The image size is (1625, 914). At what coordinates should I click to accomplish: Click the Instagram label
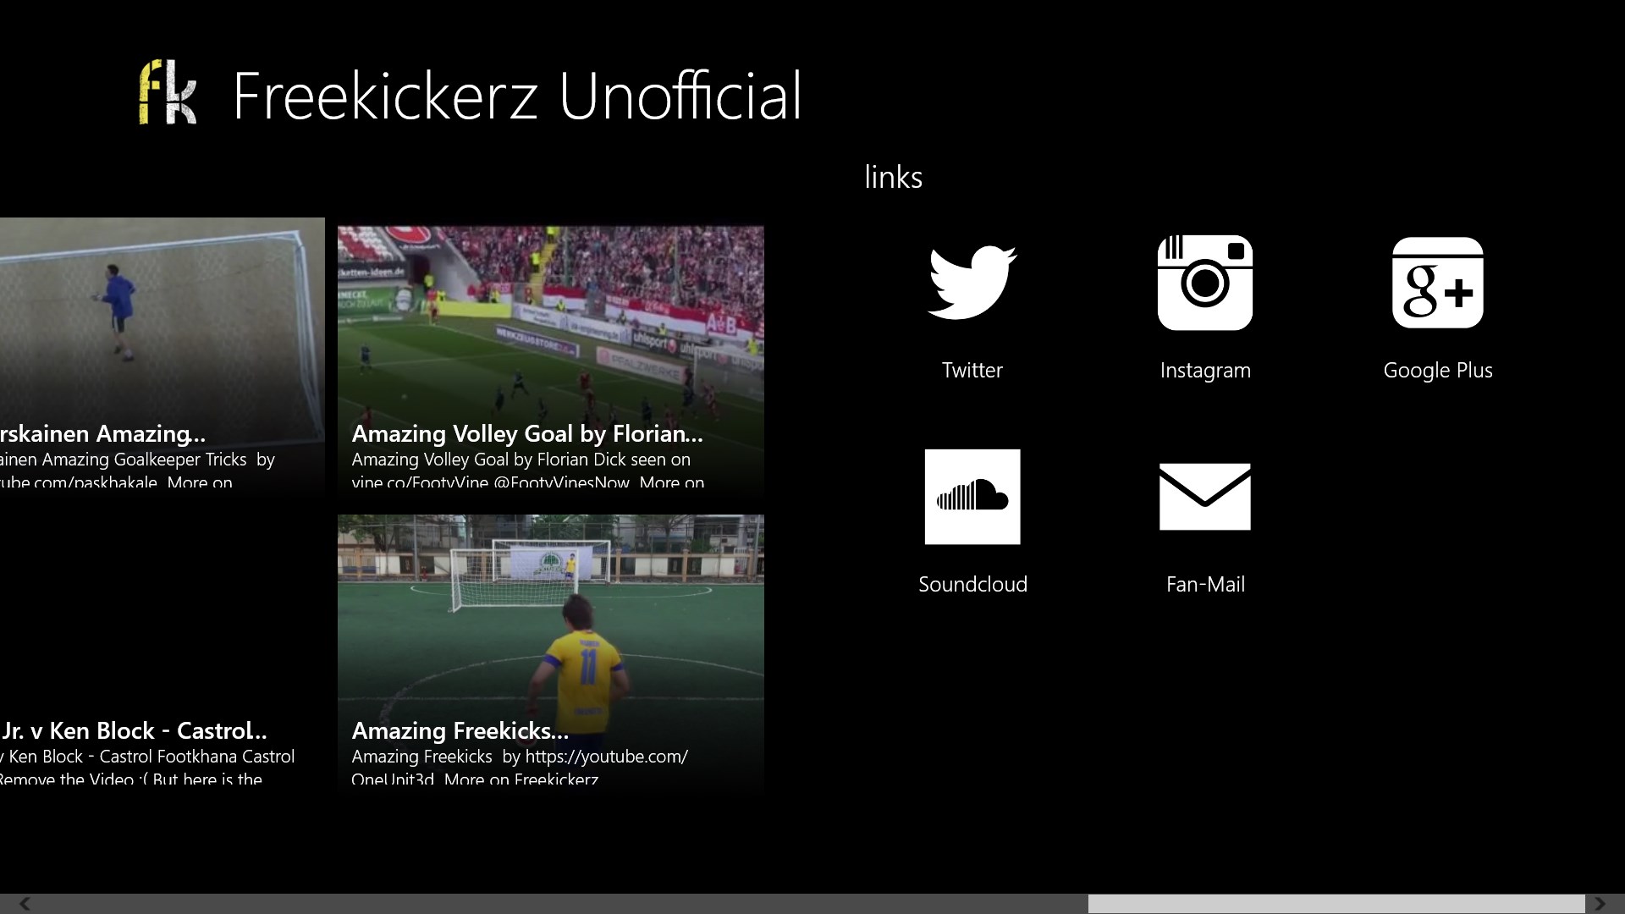[1205, 371]
